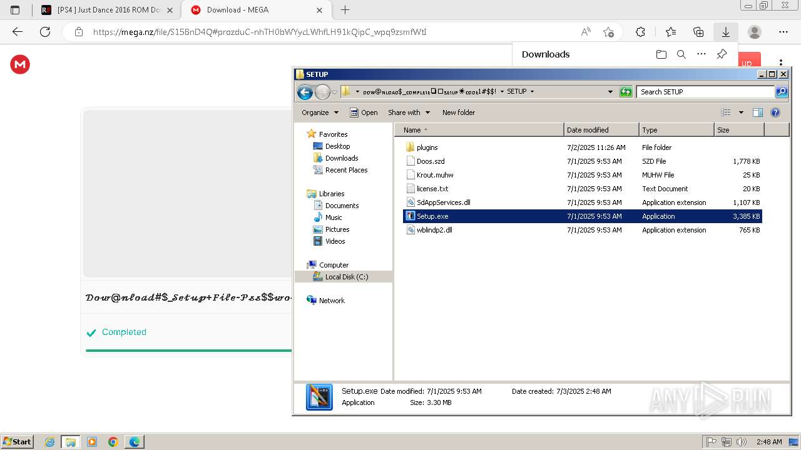Add page to favorites star icon

tap(608, 32)
